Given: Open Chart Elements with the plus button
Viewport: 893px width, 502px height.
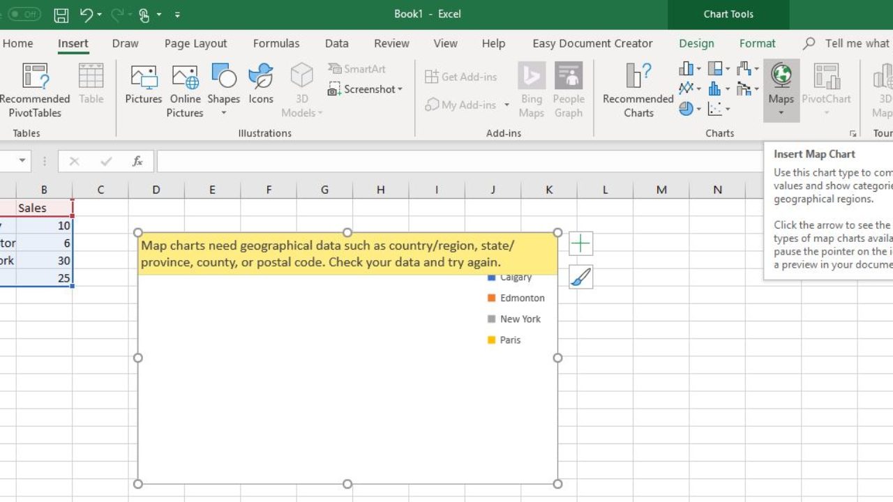Looking at the screenshot, I should pyautogui.click(x=580, y=243).
